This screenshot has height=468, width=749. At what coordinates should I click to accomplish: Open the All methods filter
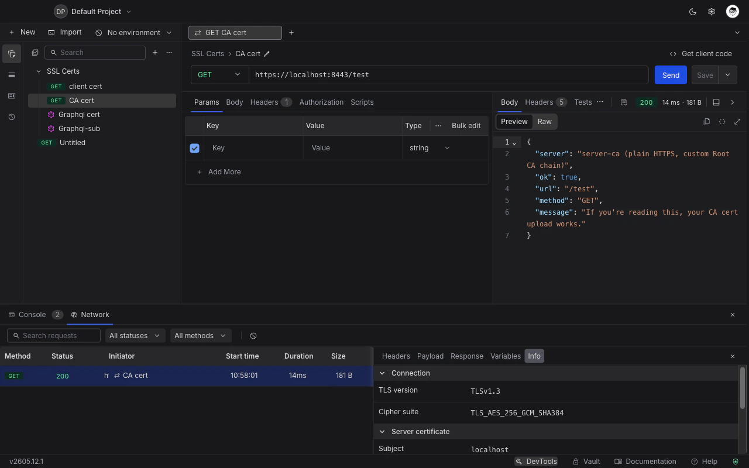tap(200, 336)
